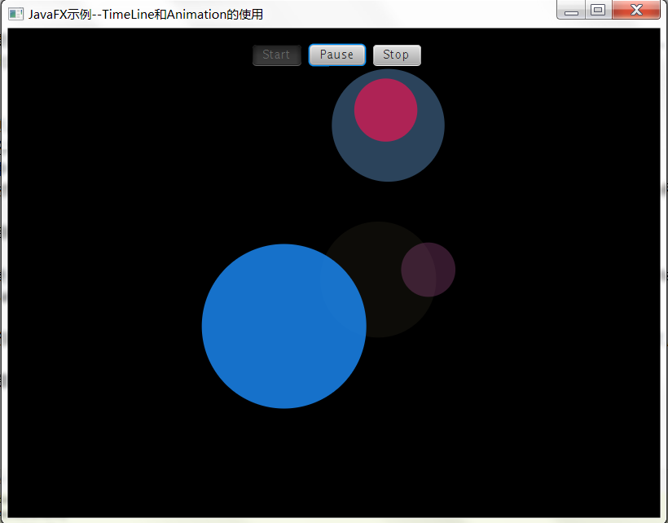Click the JavaFX application icon in titlebar

pyautogui.click(x=15, y=13)
